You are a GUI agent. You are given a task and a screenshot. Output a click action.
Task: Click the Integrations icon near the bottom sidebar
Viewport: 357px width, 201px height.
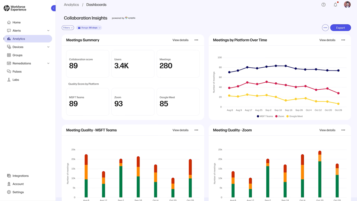(8, 176)
